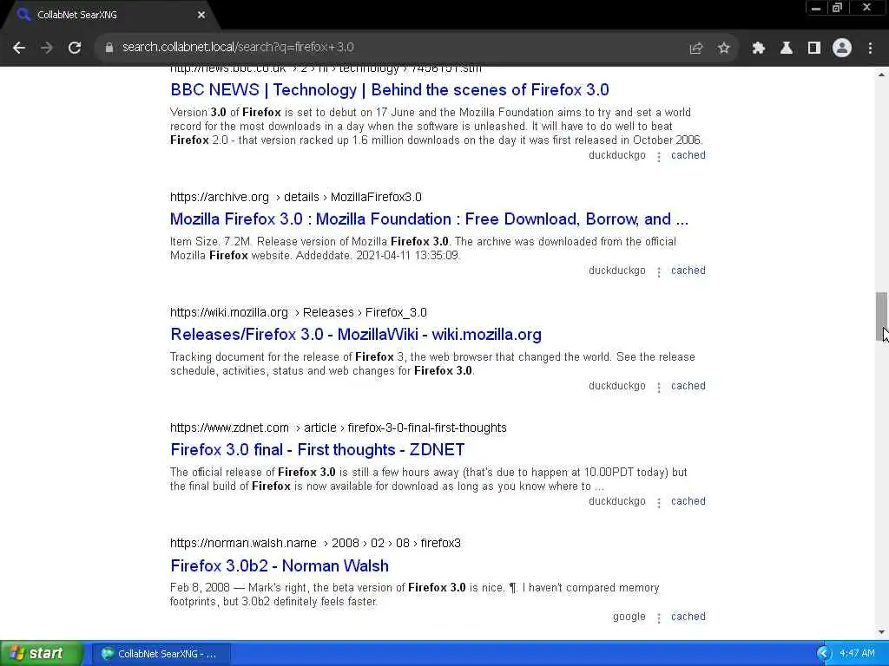Open the options dots for ZDNET result

coord(659,504)
